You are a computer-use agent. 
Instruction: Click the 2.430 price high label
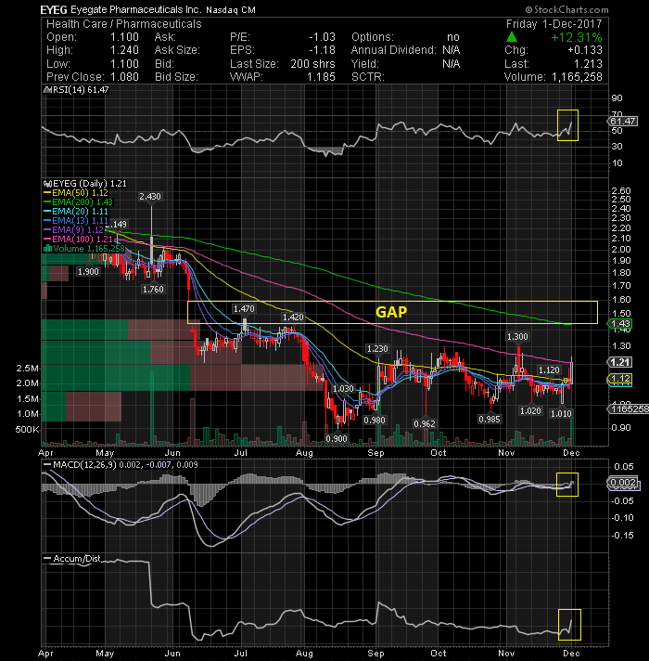(150, 197)
